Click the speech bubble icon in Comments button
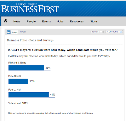This screenshot has width=126, height=121. pos(121,32)
